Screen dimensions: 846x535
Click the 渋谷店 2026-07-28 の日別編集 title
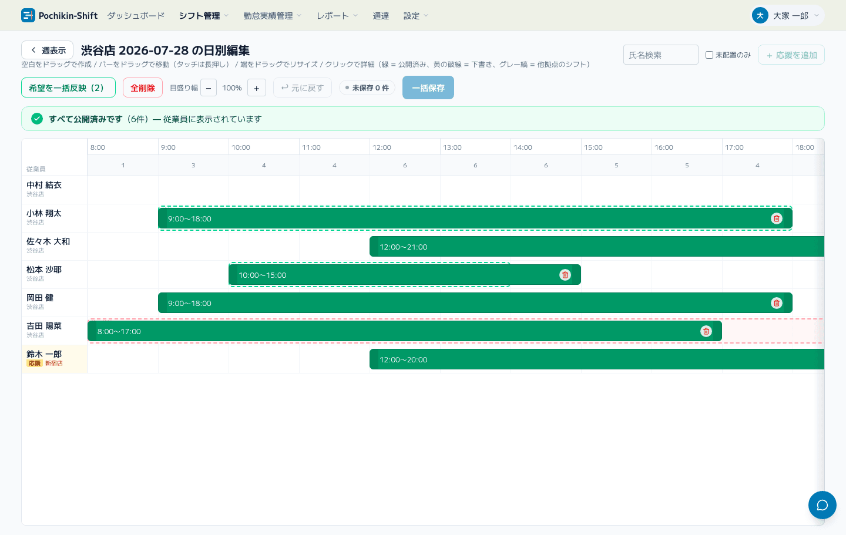click(x=165, y=51)
